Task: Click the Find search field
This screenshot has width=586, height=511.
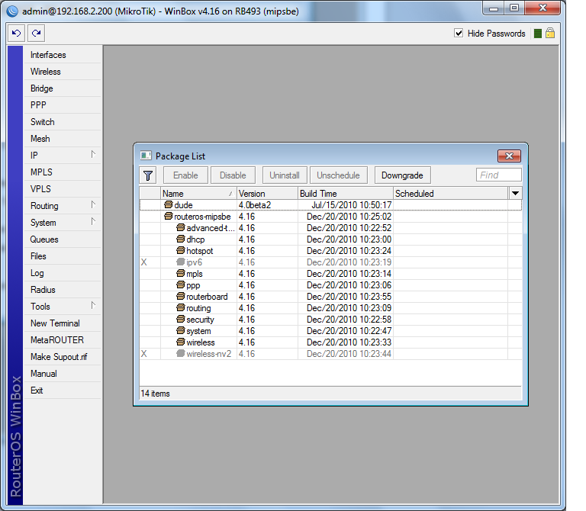Action: tap(498, 175)
